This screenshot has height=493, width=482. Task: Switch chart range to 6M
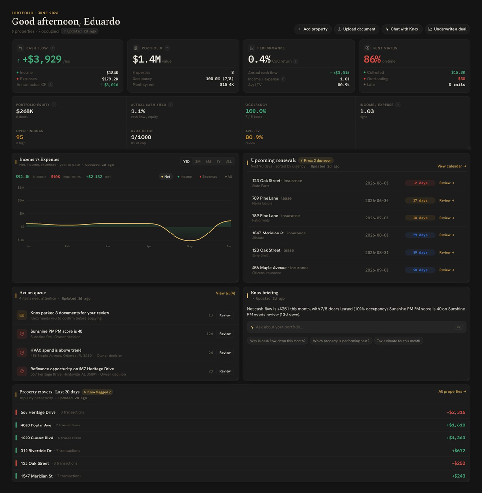208,162
